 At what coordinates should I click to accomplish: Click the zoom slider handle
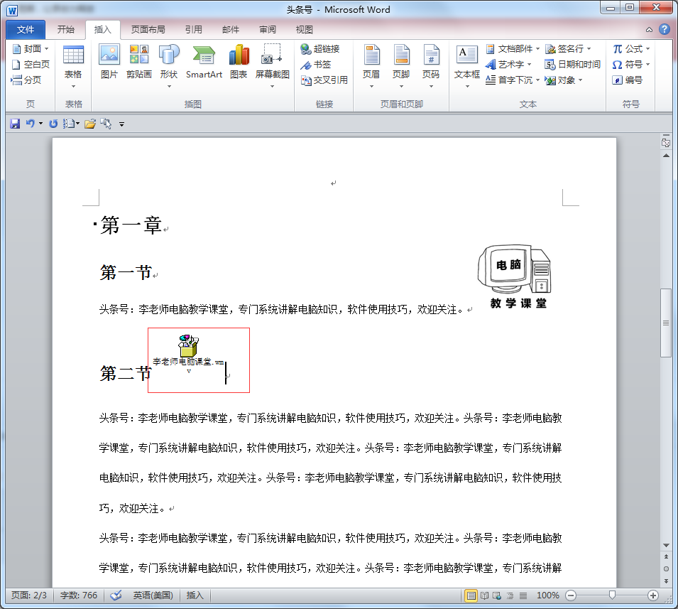(x=612, y=595)
